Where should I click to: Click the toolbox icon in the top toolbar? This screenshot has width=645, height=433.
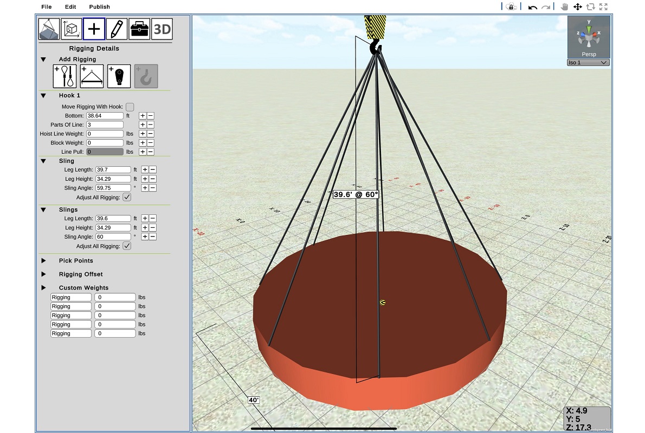pos(139,29)
